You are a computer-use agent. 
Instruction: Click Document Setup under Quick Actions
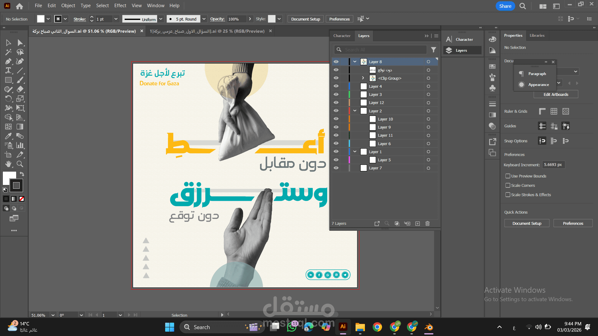[x=527, y=223]
